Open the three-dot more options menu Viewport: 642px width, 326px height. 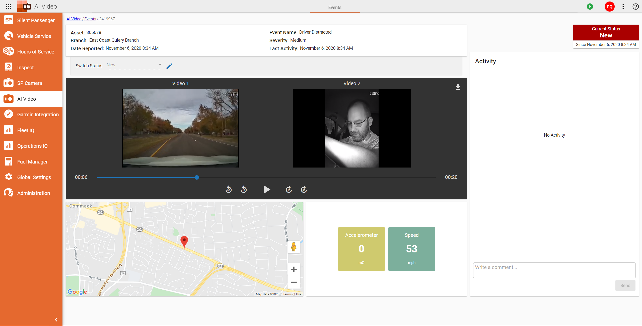pos(623,7)
